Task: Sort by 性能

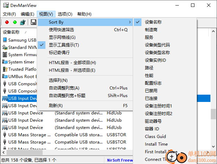Action: pyautogui.click(x=165, y=76)
